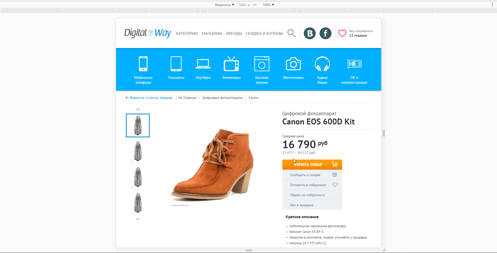Click the price range 21 475 — 49 132 руб.
Viewport: 497px width, 253px height.
[299, 153]
